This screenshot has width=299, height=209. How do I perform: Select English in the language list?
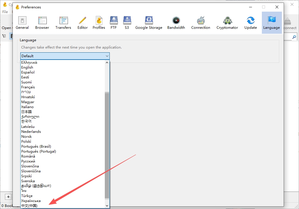[27, 67]
